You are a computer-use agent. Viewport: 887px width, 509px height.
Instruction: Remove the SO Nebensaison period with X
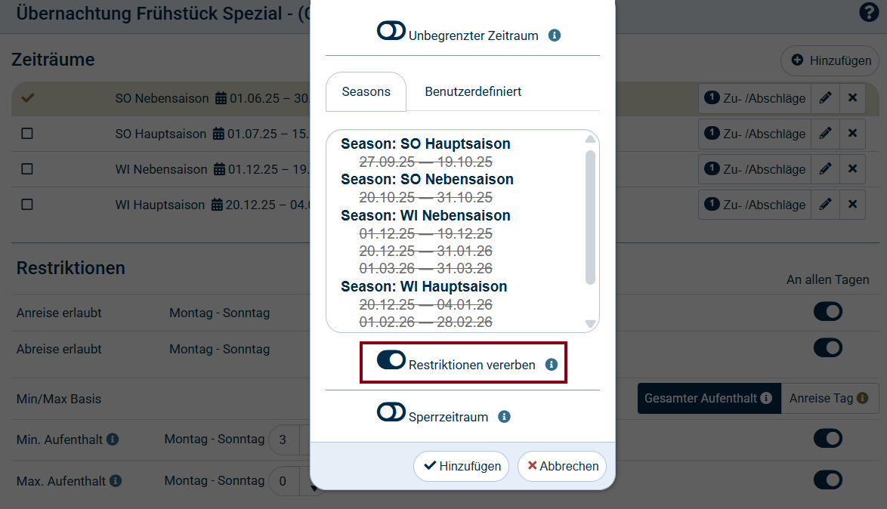[852, 98]
